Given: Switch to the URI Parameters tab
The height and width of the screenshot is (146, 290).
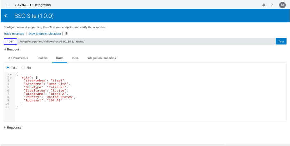Looking at the screenshot, I should coord(18,58).
